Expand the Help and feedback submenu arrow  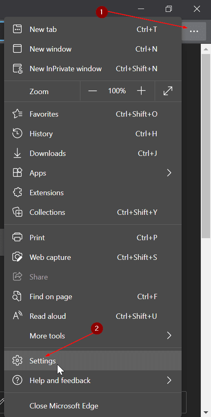click(x=169, y=381)
